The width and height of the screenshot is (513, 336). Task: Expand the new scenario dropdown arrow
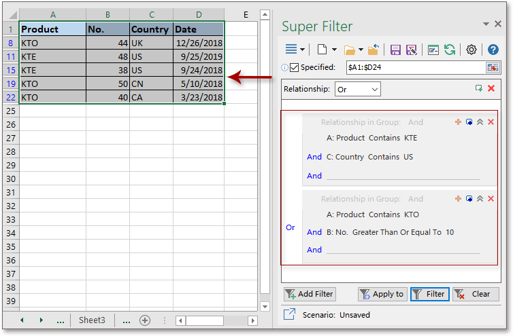(334, 50)
